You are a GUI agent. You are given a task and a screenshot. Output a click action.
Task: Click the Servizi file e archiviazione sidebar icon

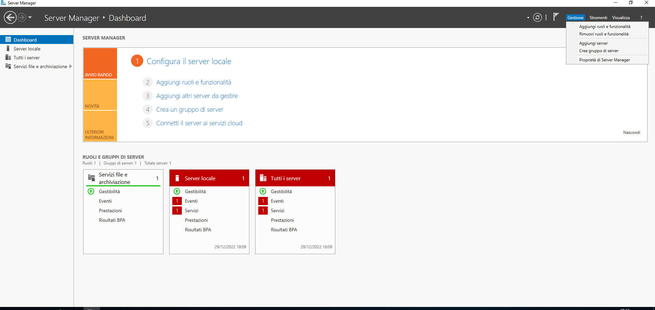click(8, 66)
